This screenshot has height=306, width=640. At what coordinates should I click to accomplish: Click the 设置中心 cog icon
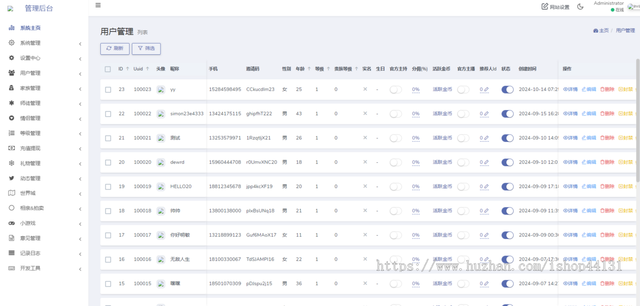tap(11, 57)
